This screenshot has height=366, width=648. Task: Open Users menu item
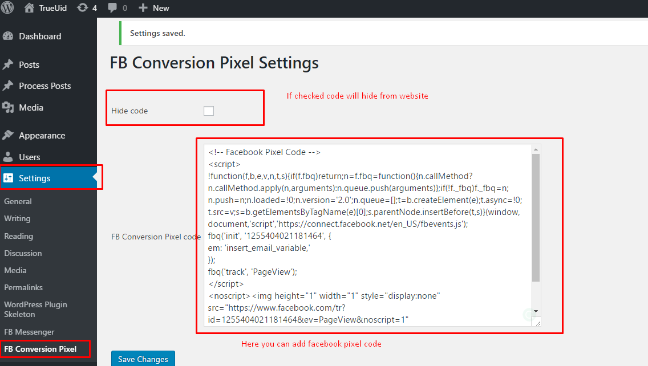tap(29, 157)
